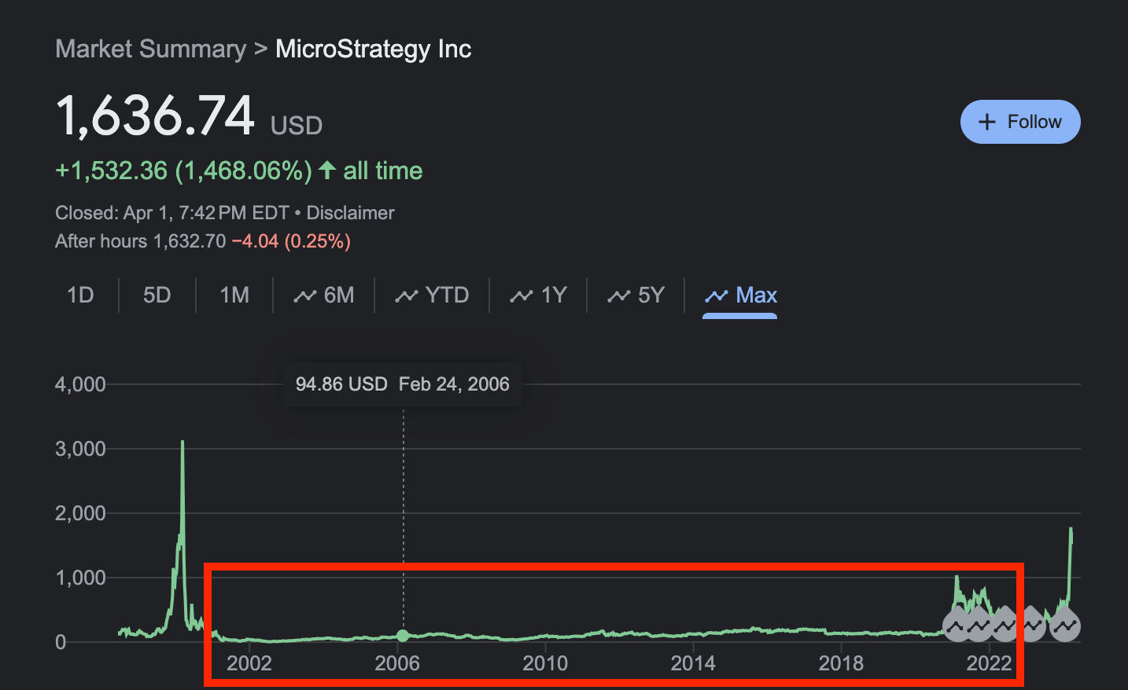This screenshot has height=690, width=1128.
Task: Click the 4,000 y-axis label
Action: pyautogui.click(x=80, y=384)
